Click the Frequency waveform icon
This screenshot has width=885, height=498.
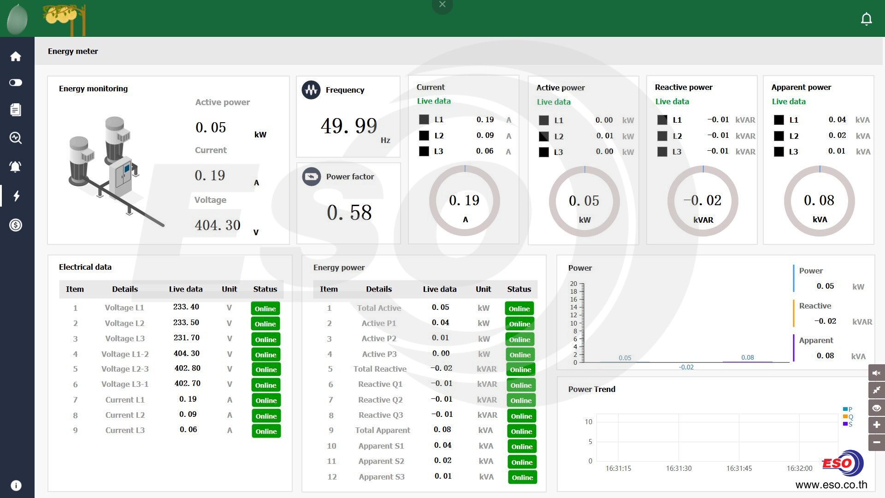point(311,90)
